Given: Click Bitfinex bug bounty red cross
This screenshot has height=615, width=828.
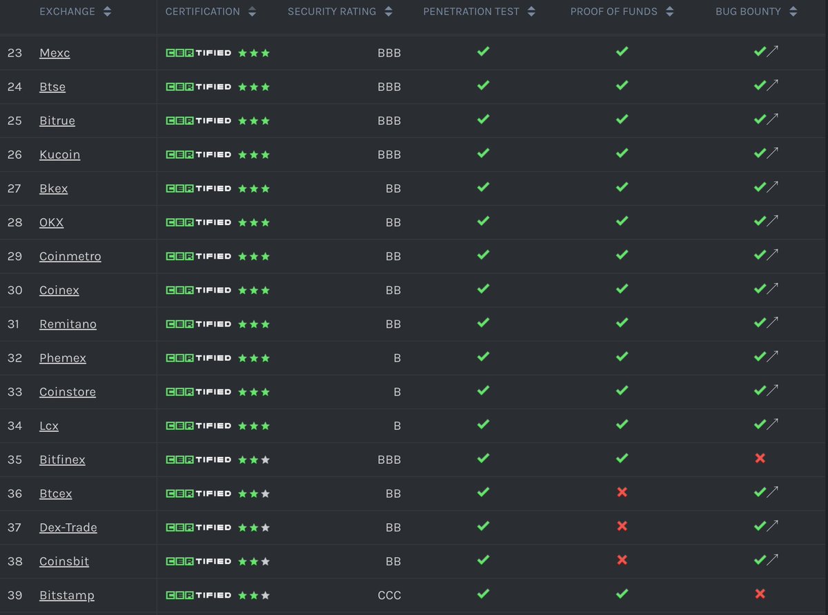Looking at the screenshot, I should [760, 458].
